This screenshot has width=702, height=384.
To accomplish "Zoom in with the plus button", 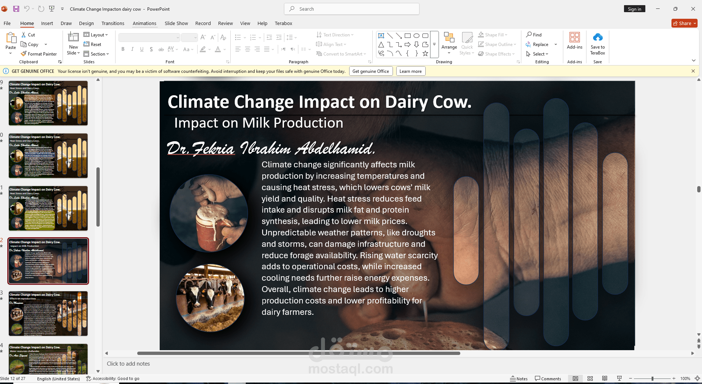I will [674, 378].
